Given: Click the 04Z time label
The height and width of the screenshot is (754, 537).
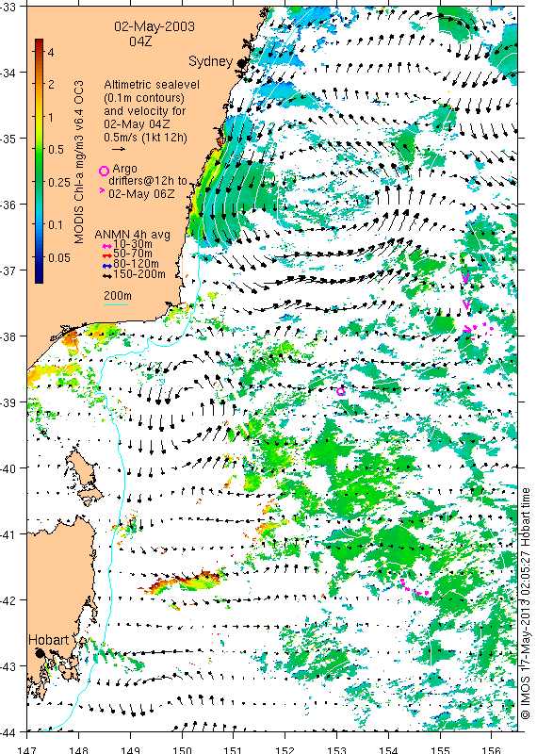Looking at the screenshot, I should click(x=141, y=41).
